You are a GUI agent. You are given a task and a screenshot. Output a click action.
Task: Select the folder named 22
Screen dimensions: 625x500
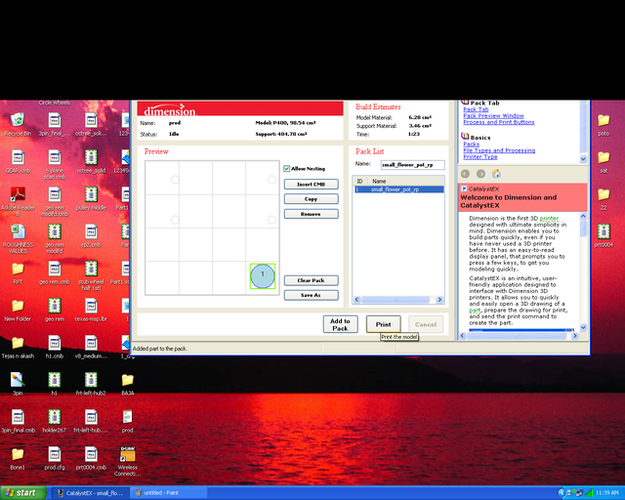click(x=604, y=199)
